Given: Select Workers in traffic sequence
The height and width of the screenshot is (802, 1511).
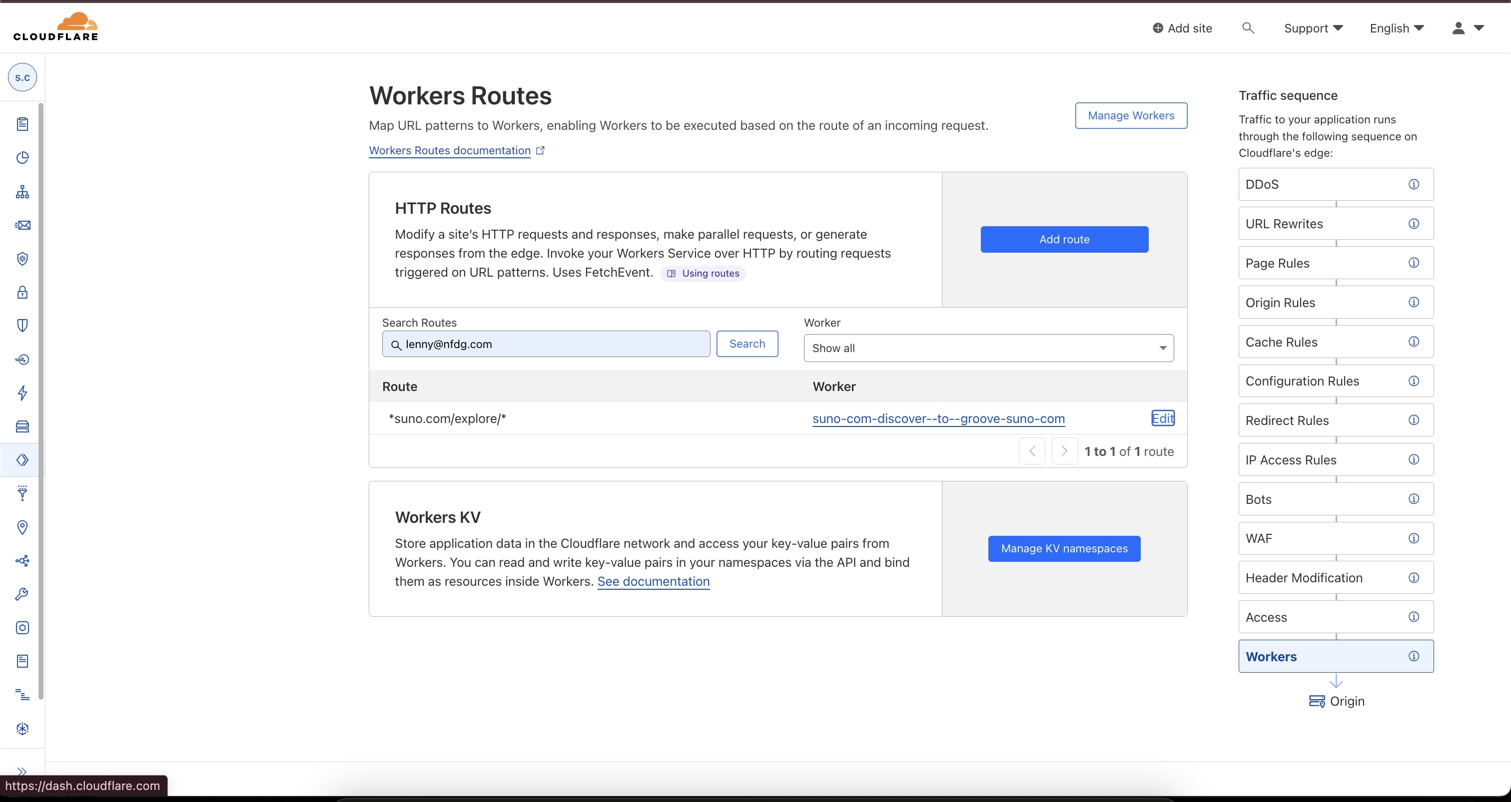Looking at the screenshot, I should coord(1336,656).
